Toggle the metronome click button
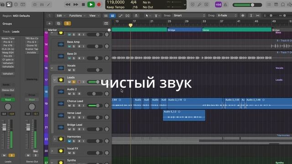292x164 pixels. [225, 5]
